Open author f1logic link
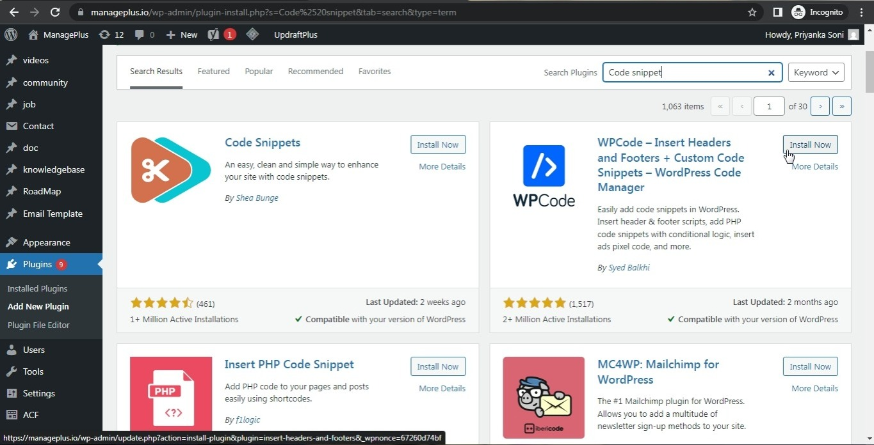Image resolution: width=874 pixels, height=445 pixels. 248,419
